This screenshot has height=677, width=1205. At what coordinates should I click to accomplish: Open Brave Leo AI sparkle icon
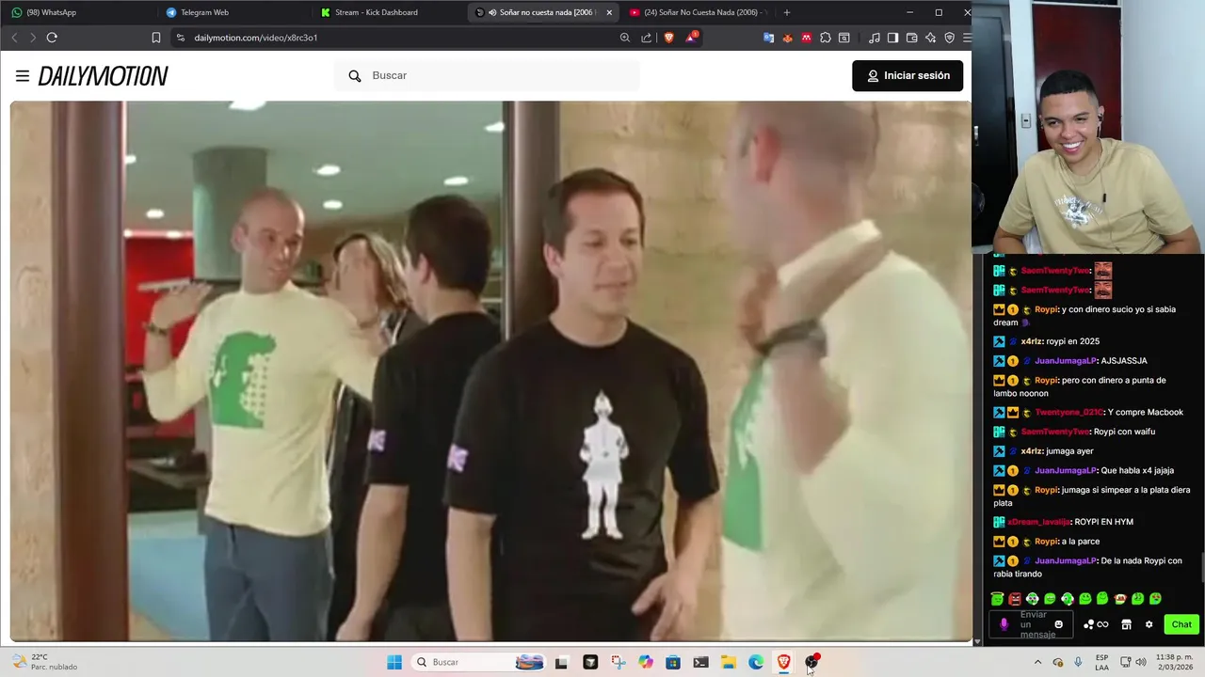[x=931, y=38]
